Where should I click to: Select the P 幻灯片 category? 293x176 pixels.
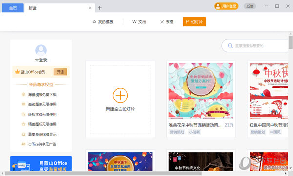(194, 22)
